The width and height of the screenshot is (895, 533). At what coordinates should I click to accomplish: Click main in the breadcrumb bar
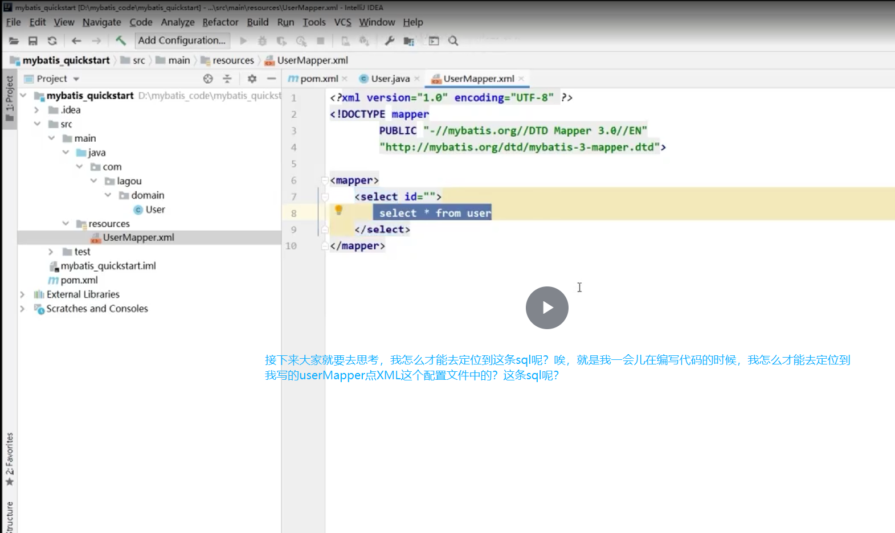(173, 60)
